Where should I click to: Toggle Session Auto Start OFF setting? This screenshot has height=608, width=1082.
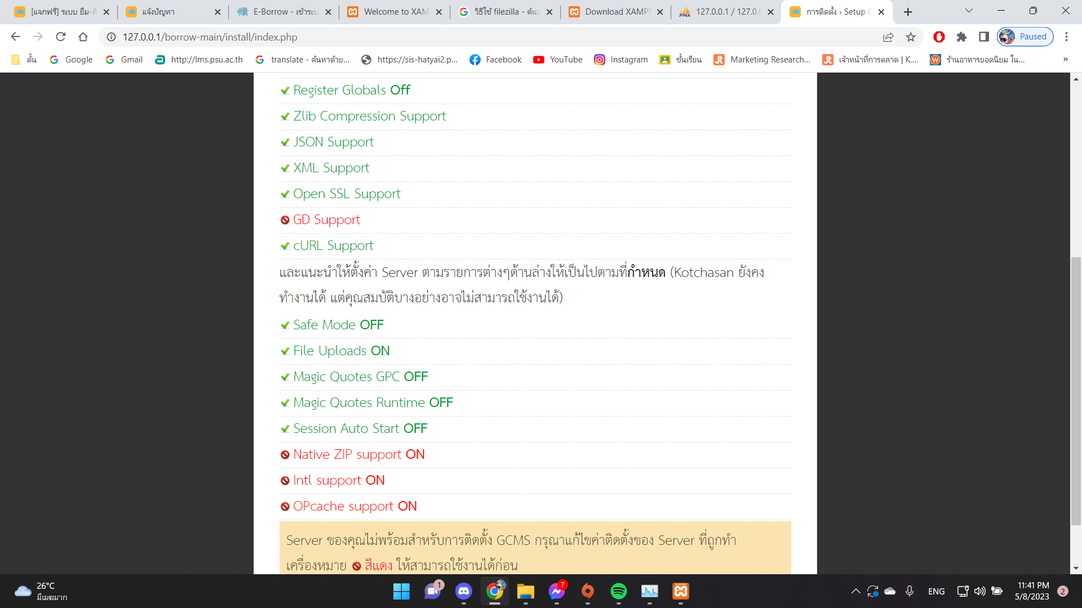pyautogui.click(x=360, y=428)
